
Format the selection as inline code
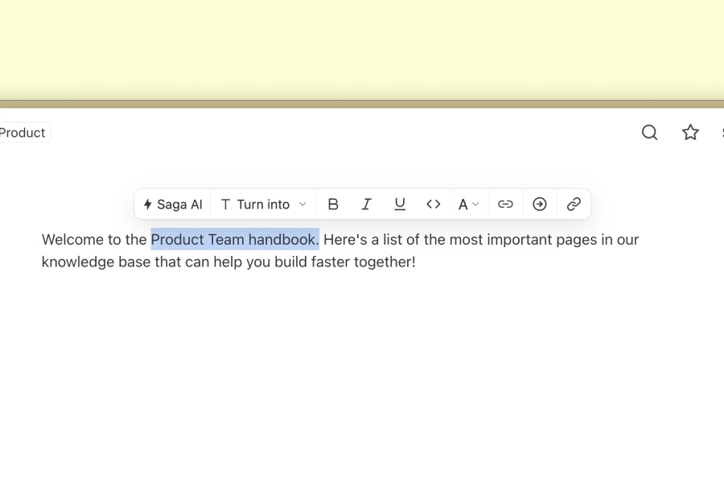coord(433,204)
